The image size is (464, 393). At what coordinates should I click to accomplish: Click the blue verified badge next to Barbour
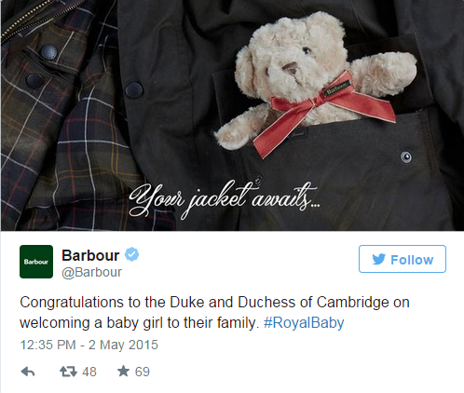click(x=131, y=254)
